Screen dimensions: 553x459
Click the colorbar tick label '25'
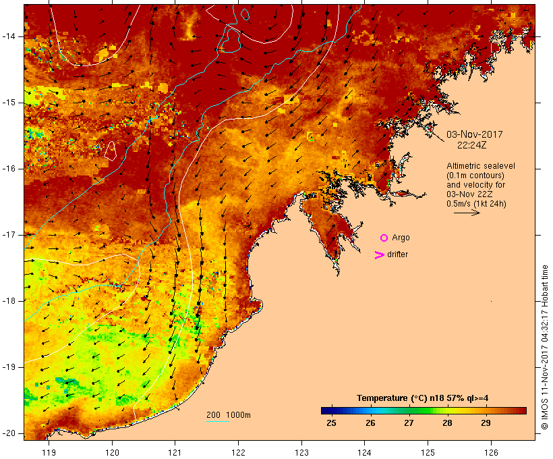pos(332,423)
